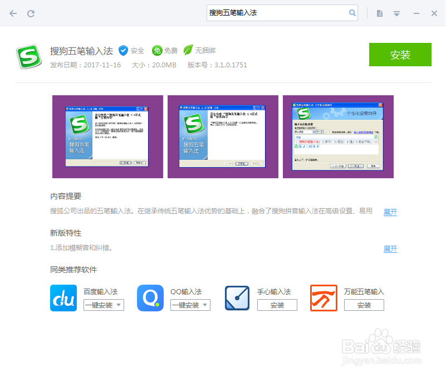Click the 大小：20.0MB text
The width and height of the screenshot is (446, 376).
(x=154, y=65)
